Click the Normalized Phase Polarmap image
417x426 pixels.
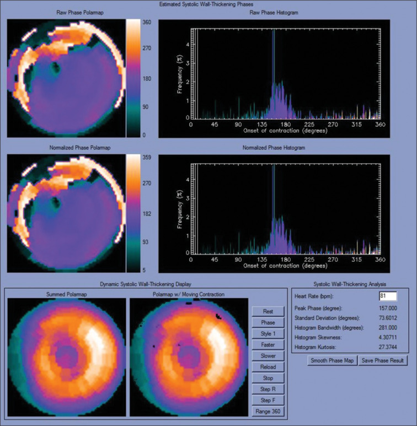pyautogui.click(x=65, y=213)
